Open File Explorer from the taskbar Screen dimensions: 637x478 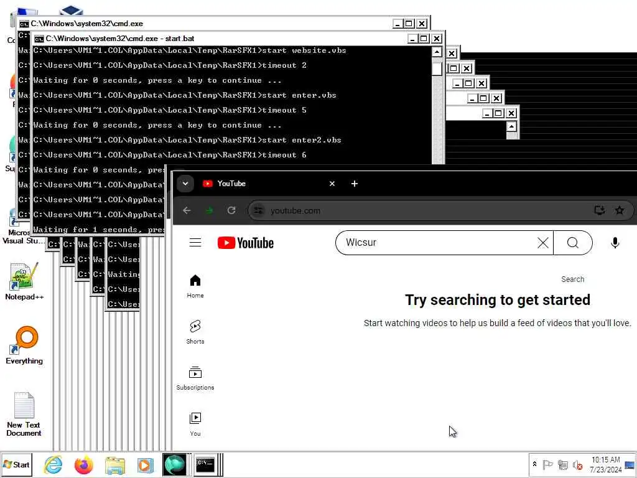pos(114,465)
